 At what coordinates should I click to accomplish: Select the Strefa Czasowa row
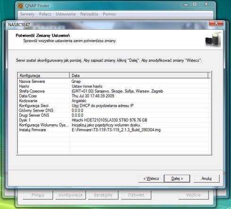(114, 91)
